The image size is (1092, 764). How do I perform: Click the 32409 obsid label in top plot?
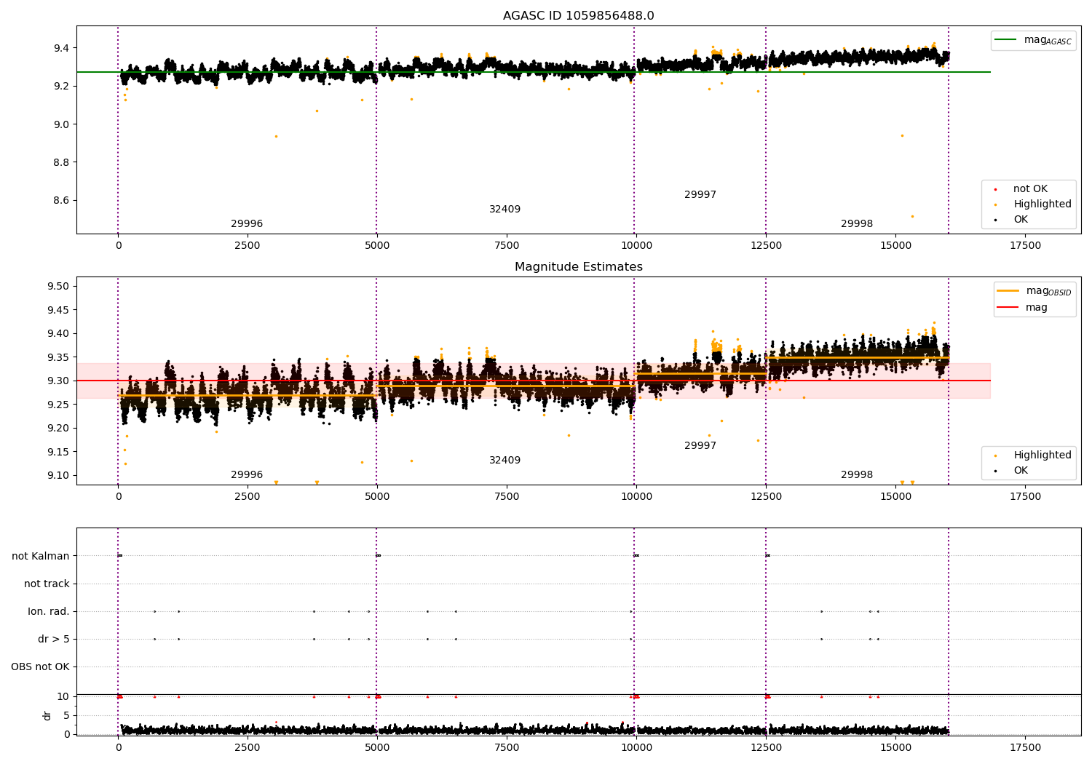pos(505,210)
